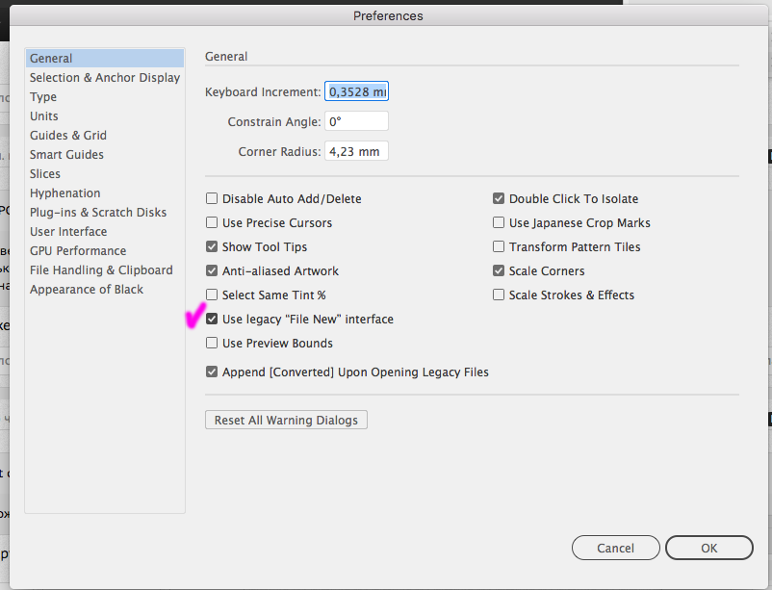Enable the Disable Auto Add/Delete checkbox
The height and width of the screenshot is (590, 772).
(x=212, y=199)
